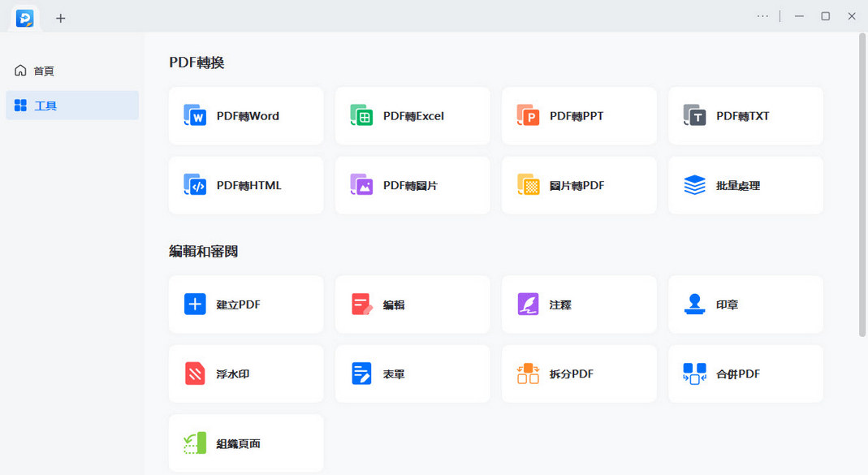Click the PDF轉TXT tool icon
Viewport: 868px width, 475px height.
[694, 116]
